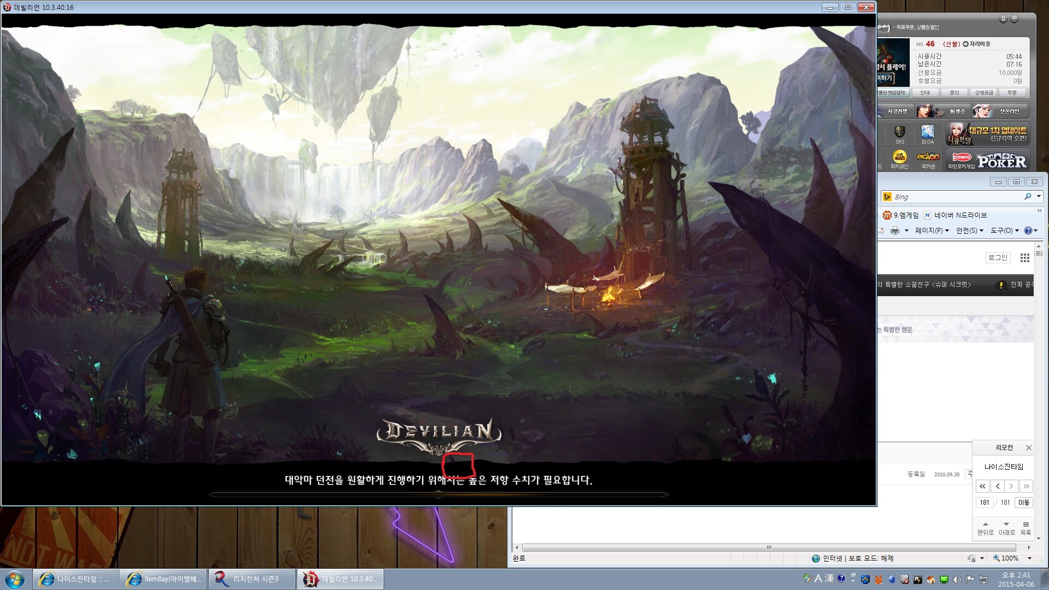The image size is (1049, 590).
Task: Open the apps grid icon beside 로그인
Action: [x=1024, y=258]
